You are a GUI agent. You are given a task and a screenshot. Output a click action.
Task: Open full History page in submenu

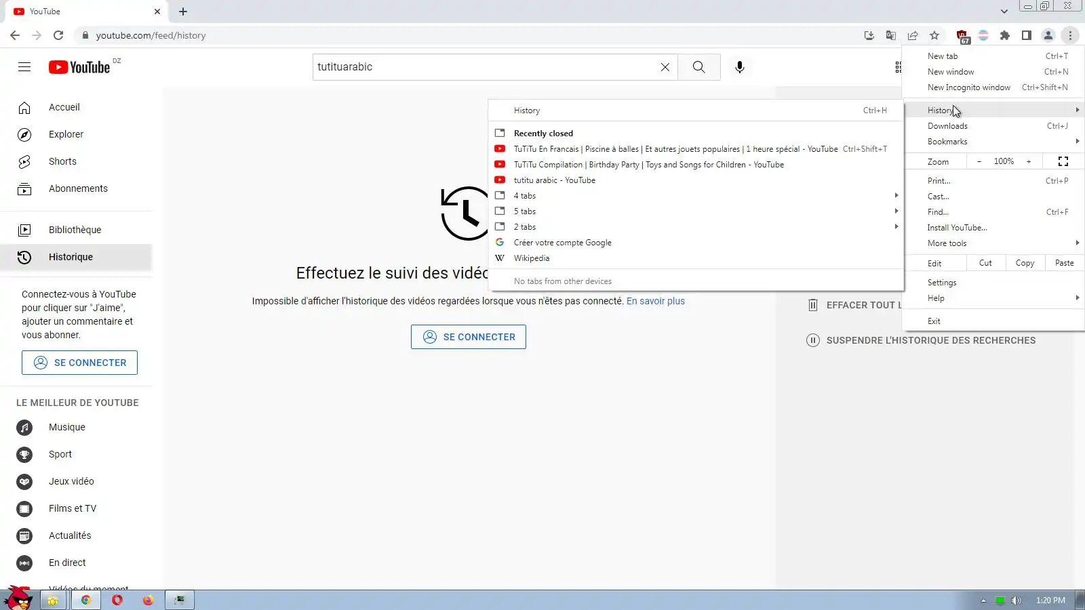pos(696,110)
